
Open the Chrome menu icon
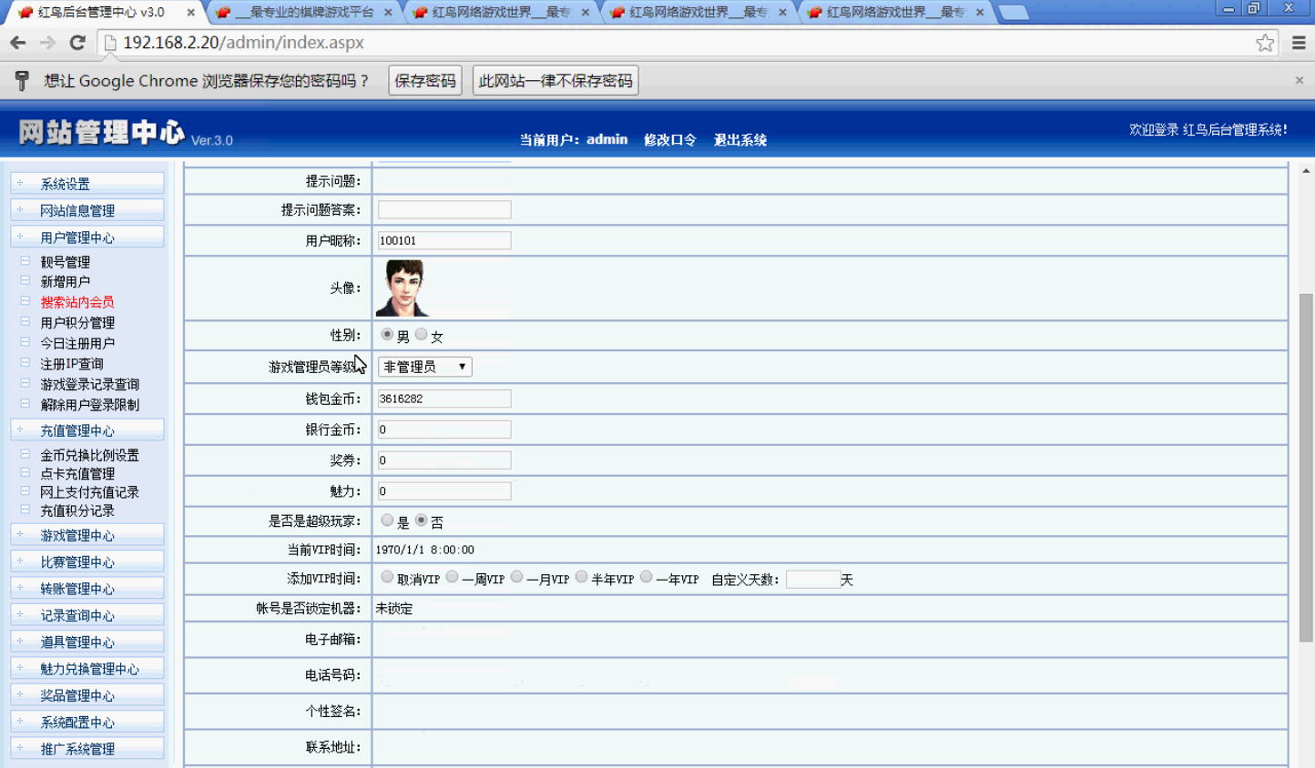click(x=1299, y=43)
